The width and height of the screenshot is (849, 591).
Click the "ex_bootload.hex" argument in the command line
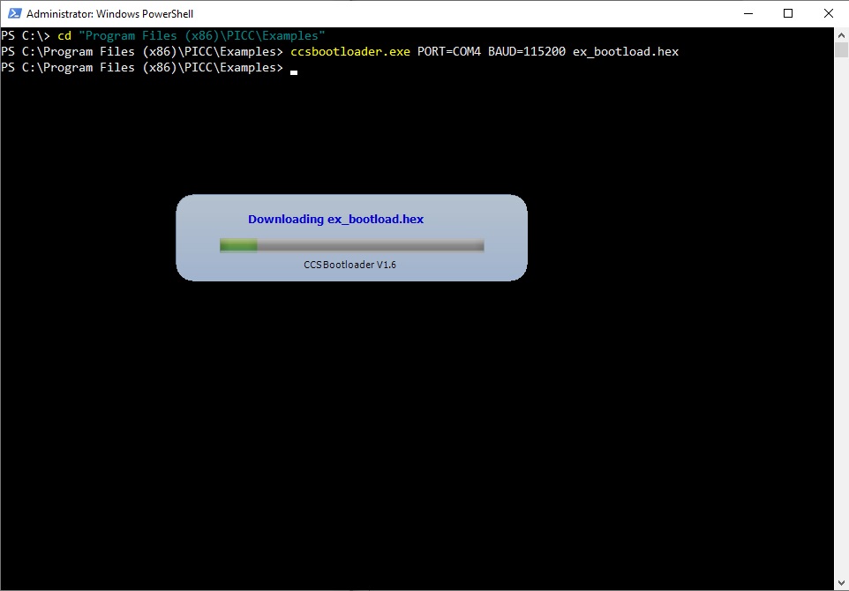click(x=626, y=52)
